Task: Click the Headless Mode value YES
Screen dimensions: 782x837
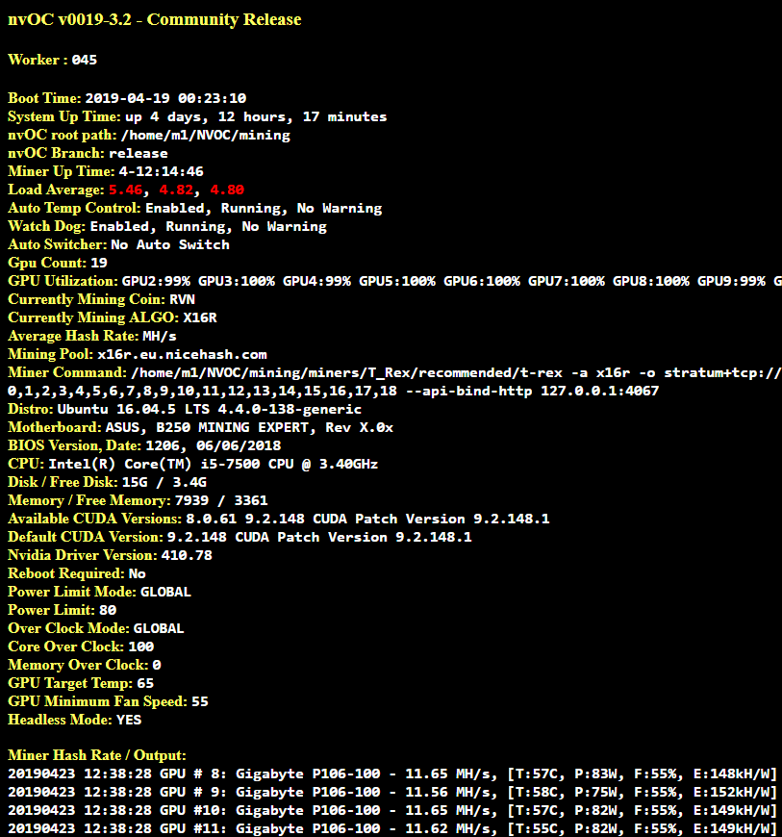Action: point(129,720)
